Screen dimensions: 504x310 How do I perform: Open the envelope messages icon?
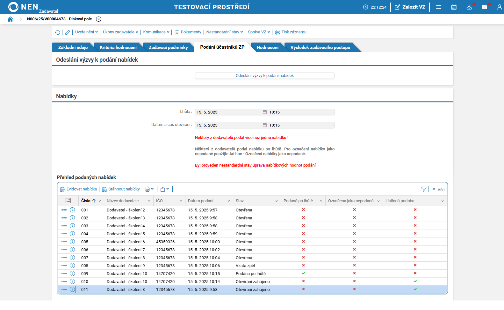click(x=484, y=7)
